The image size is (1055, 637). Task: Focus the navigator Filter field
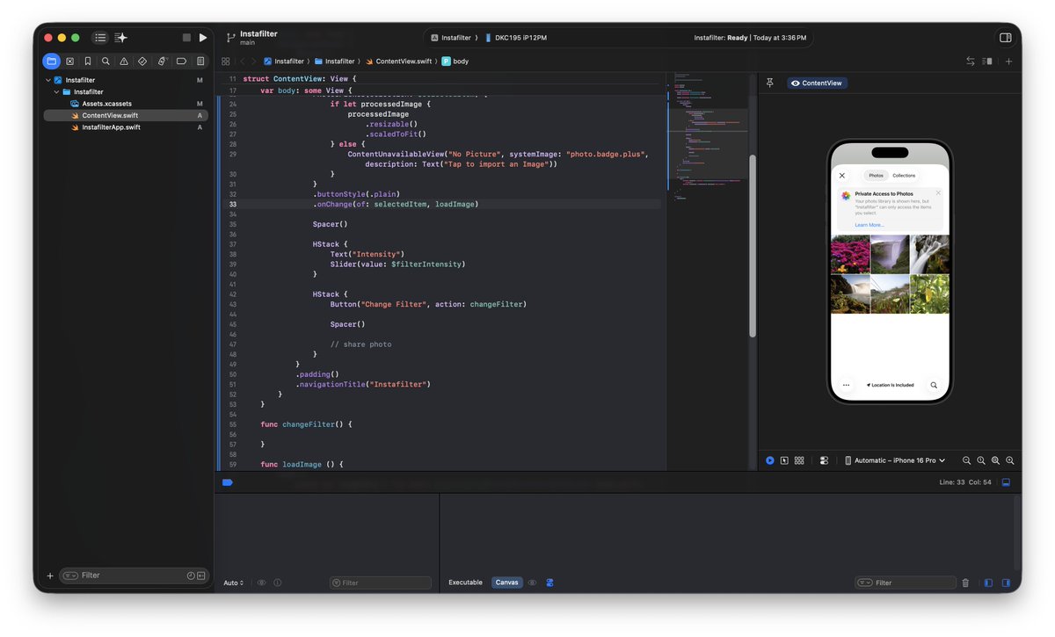tap(134, 575)
